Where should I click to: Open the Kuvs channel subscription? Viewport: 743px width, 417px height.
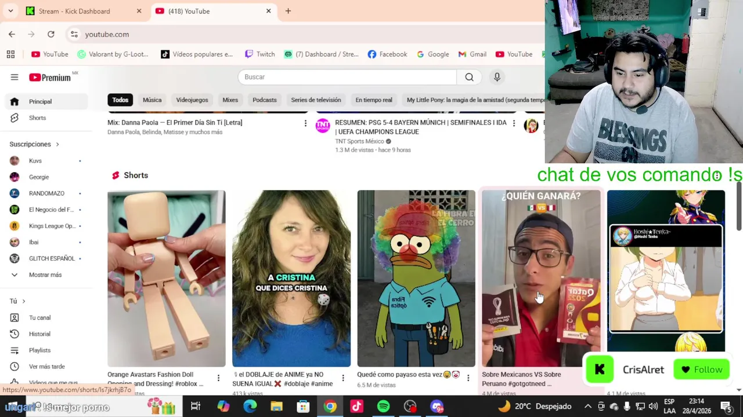point(46,160)
